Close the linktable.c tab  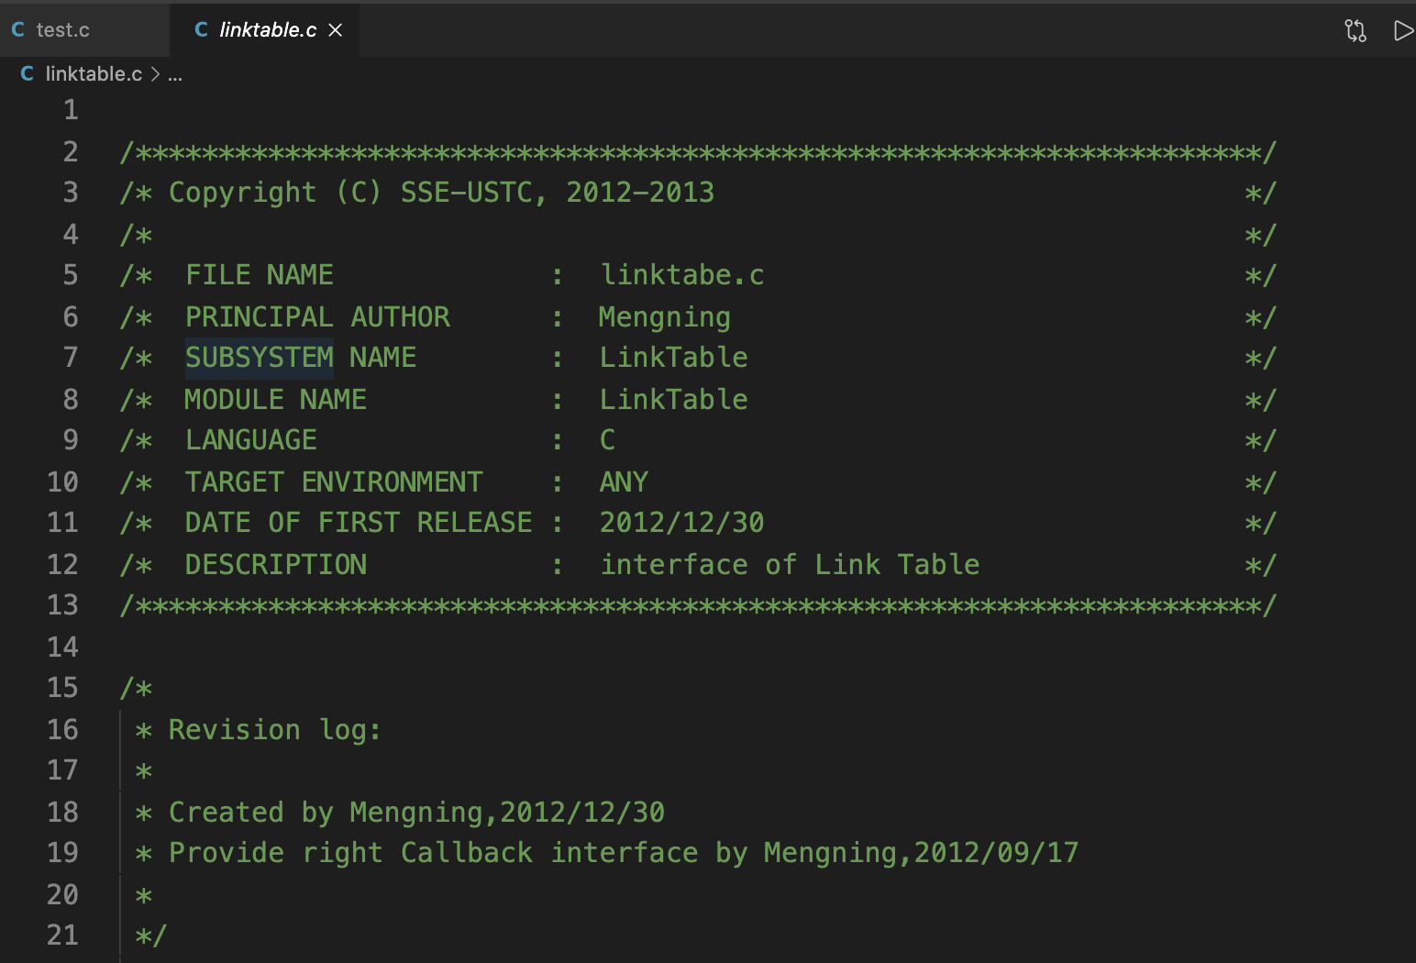(336, 30)
